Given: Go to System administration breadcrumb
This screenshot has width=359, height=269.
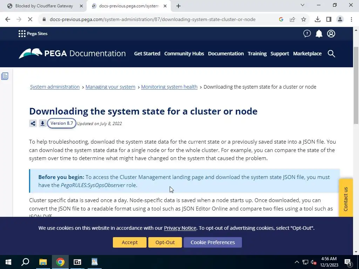Looking at the screenshot, I should (x=55, y=87).
